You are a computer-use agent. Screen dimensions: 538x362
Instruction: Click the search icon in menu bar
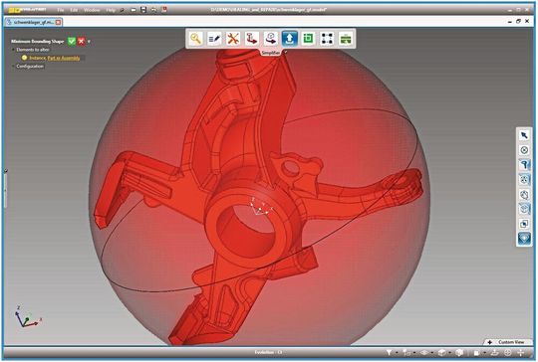[122, 10]
